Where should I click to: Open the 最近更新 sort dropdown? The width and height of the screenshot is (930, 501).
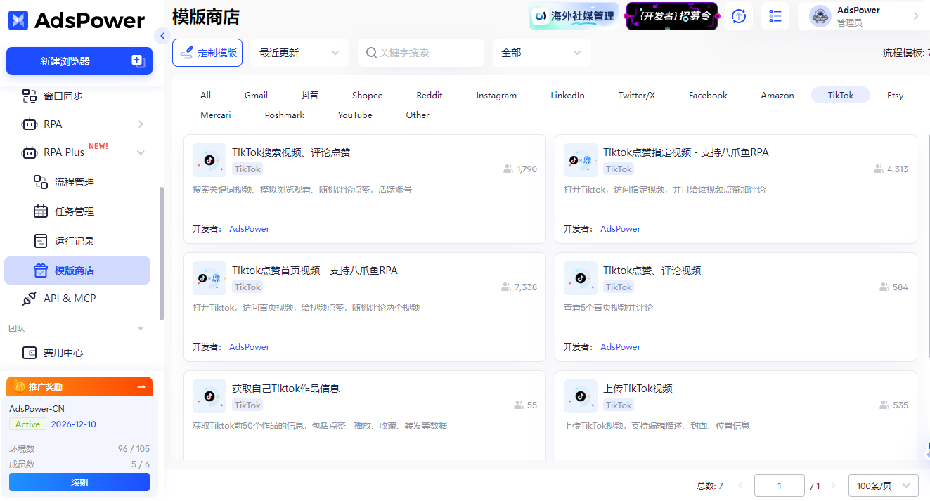pyautogui.click(x=300, y=52)
